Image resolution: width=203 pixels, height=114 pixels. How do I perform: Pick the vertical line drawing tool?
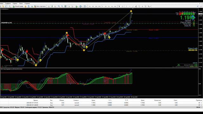126,6
